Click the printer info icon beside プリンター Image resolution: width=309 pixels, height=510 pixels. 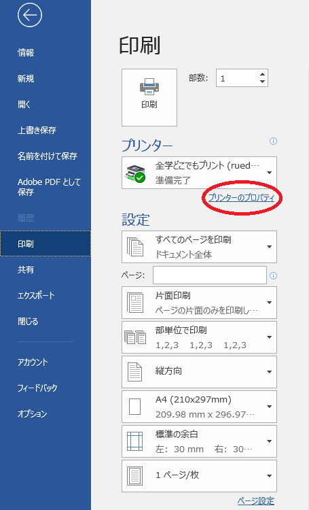pyautogui.click(x=273, y=141)
